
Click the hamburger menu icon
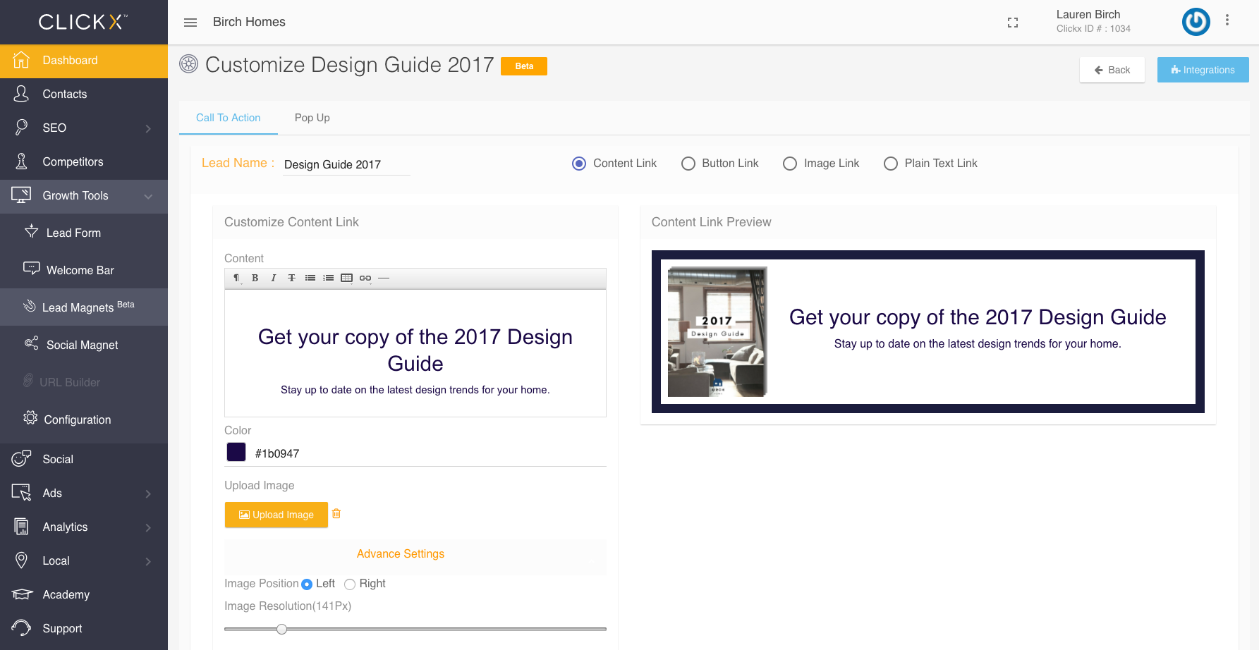(190, 23)
